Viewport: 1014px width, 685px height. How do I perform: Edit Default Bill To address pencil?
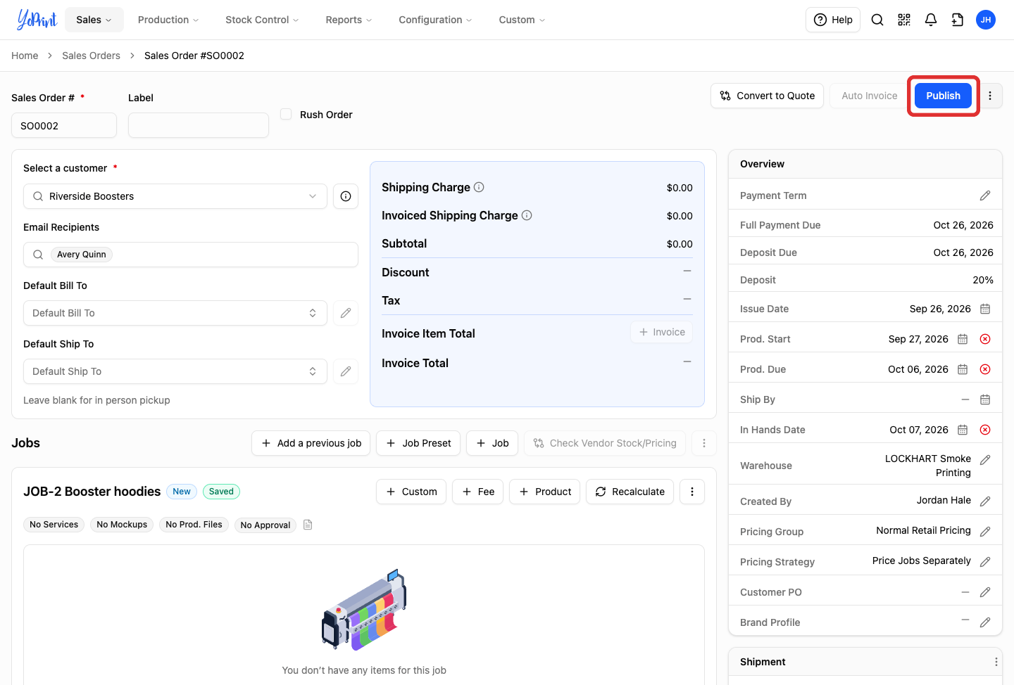tap(346, 313)
